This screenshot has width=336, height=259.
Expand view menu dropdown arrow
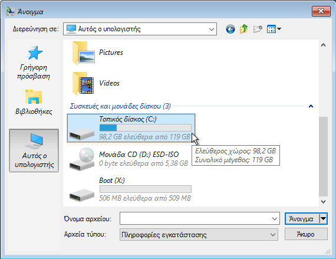point(279,29)
